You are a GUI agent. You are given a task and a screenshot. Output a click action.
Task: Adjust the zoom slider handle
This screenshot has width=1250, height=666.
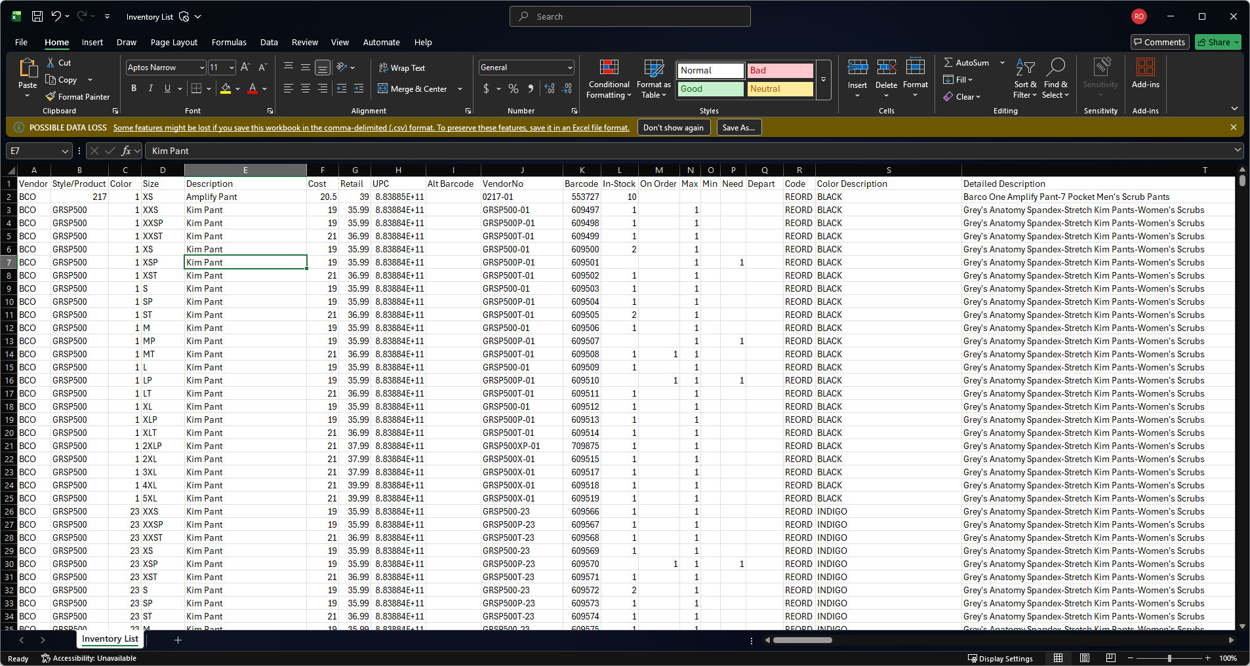pyautogui.click(x=1169, y=658)
